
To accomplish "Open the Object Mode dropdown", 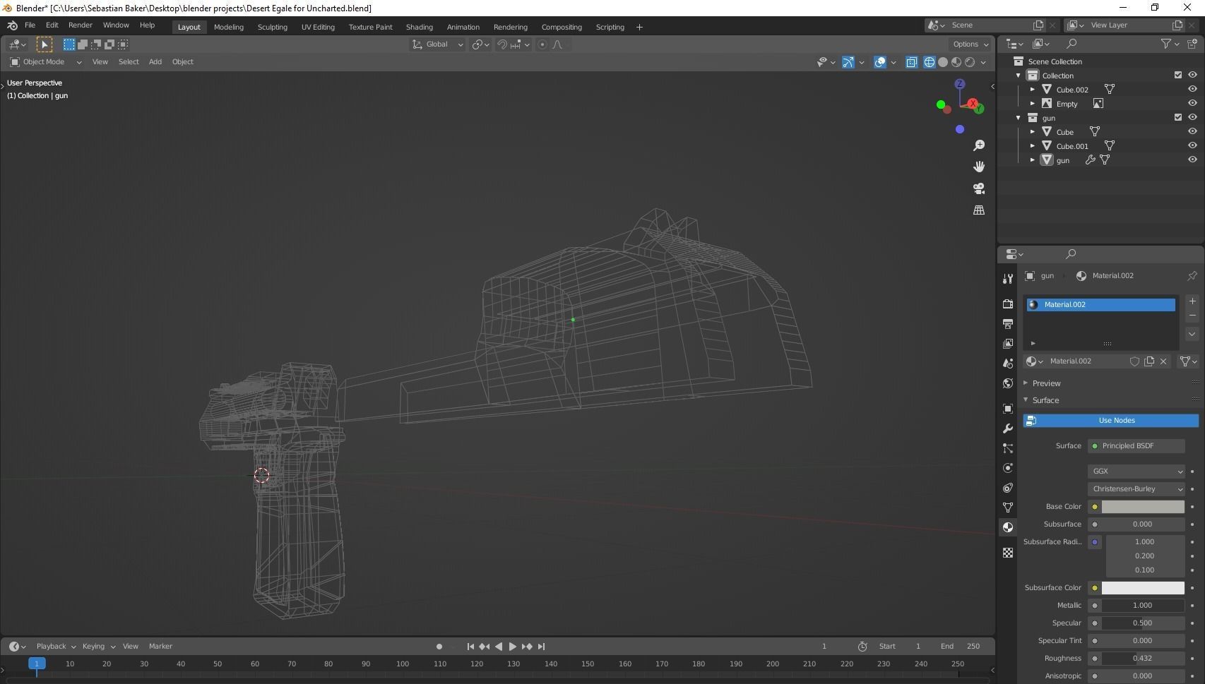I will coord(45,62).
